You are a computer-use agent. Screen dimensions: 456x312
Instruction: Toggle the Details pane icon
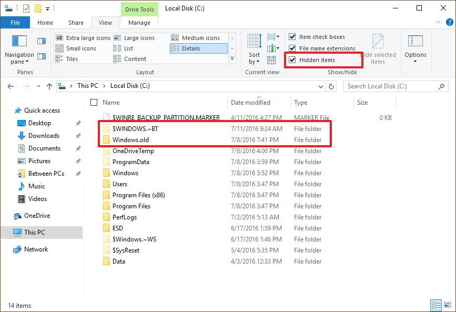[x=42, y=56]
